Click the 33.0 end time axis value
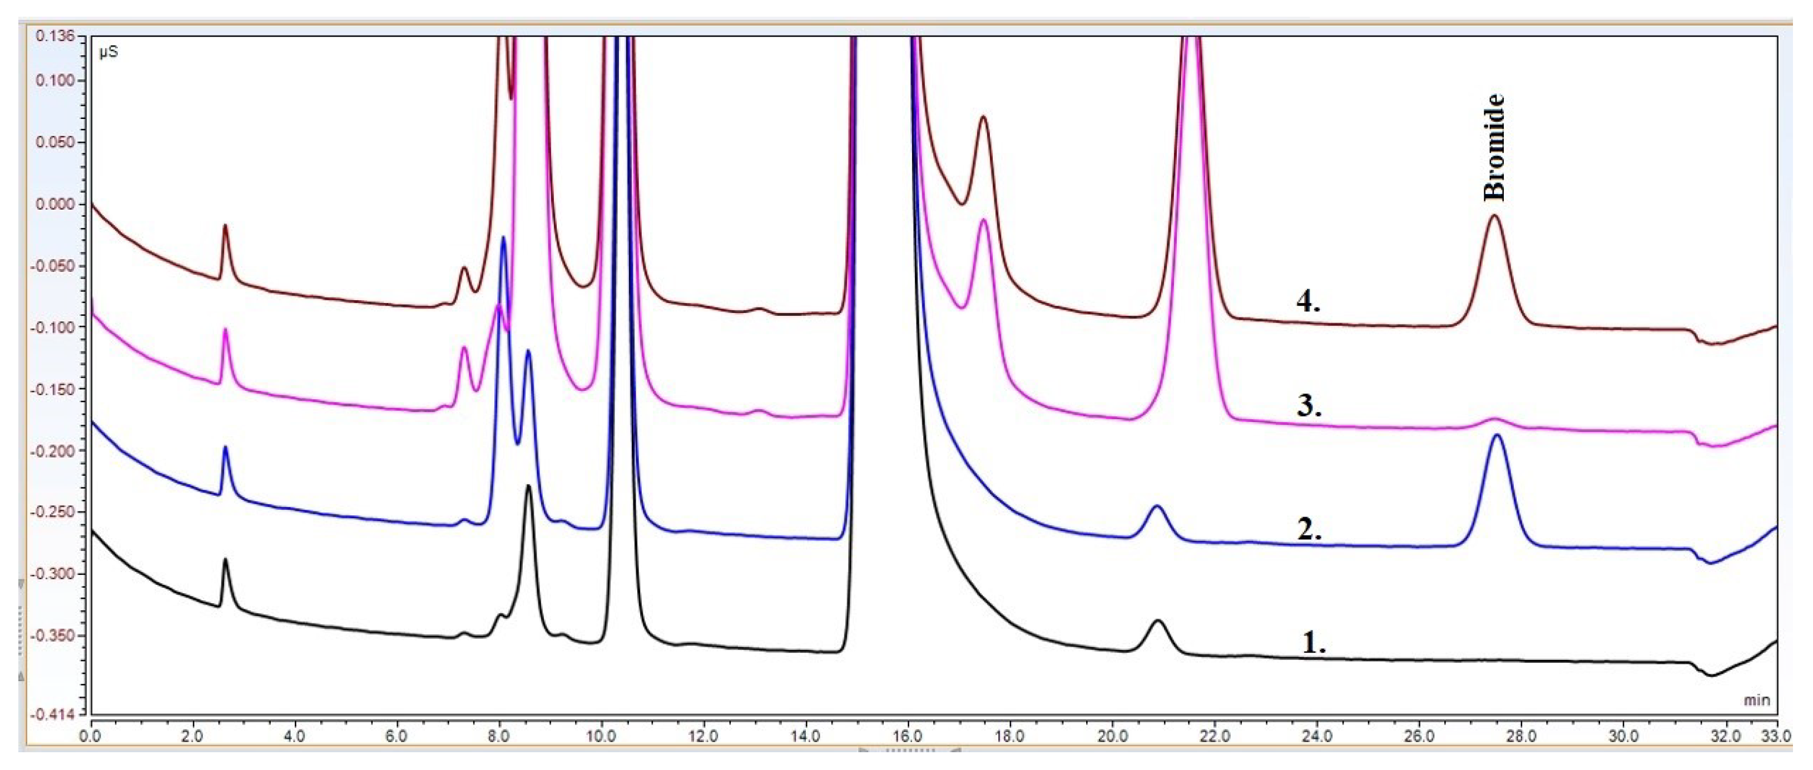Image resolution: width=1813 pixels, height=770 pixels. pos(1777,736)
